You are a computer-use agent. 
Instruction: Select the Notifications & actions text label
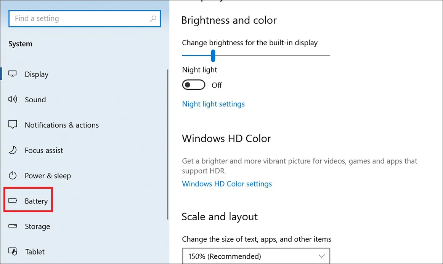pyautogui.click(x=62, y=125)
